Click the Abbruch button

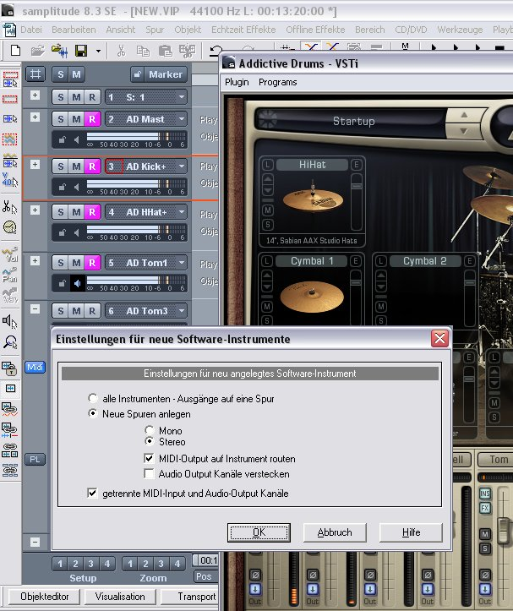pyautogui.click(x=335, y=532)
